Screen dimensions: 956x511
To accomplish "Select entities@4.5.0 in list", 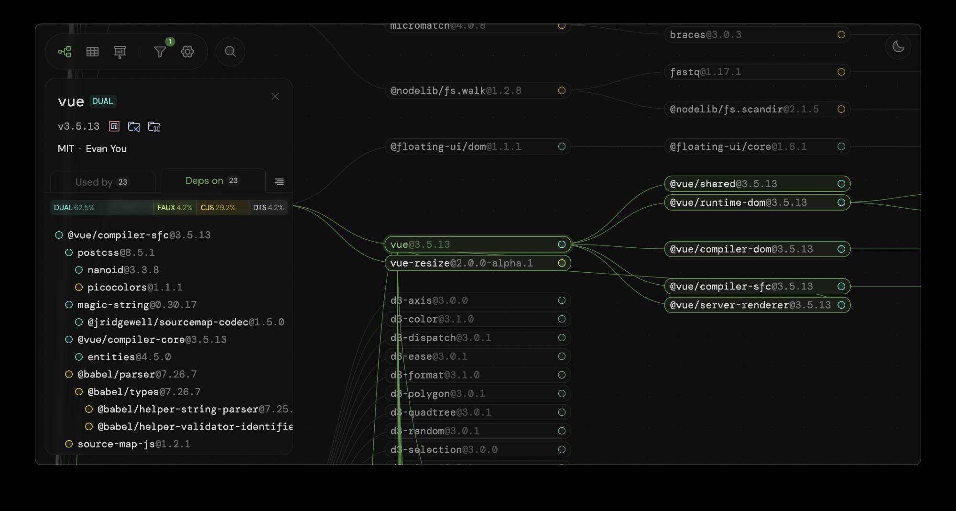I will tap(129, 357).
